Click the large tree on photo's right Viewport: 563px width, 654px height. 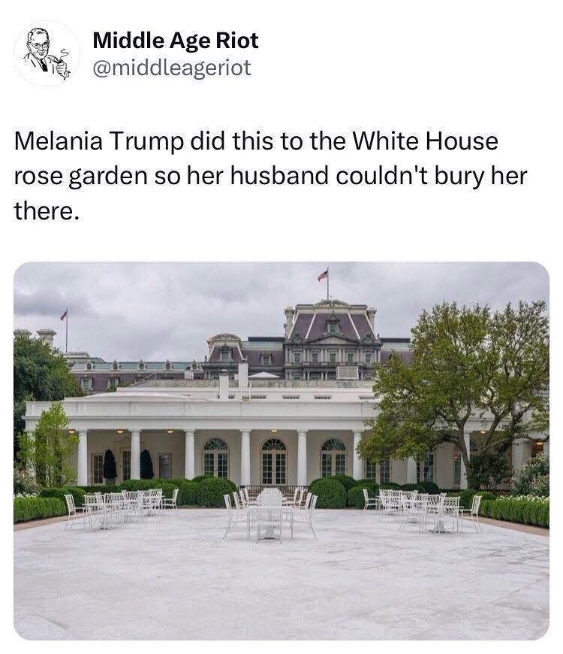pyautogui.click(x=458, y=388)
